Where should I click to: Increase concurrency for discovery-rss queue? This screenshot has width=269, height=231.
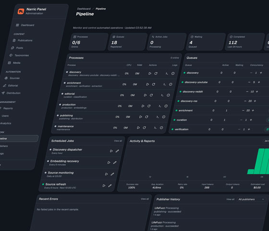pyautogui.click(x=255, y=101)
